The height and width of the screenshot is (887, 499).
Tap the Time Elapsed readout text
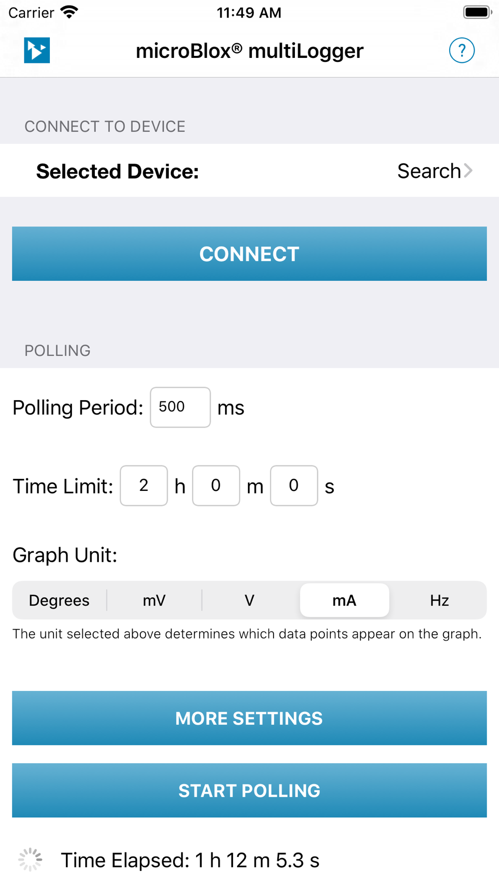pyautogui.click(x=190, y=860)
